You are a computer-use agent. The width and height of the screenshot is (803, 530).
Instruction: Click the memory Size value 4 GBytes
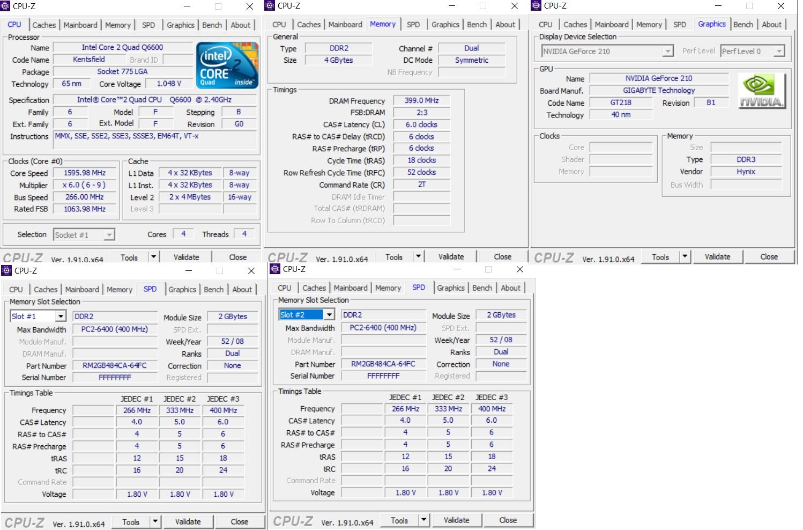click(338, 60)
